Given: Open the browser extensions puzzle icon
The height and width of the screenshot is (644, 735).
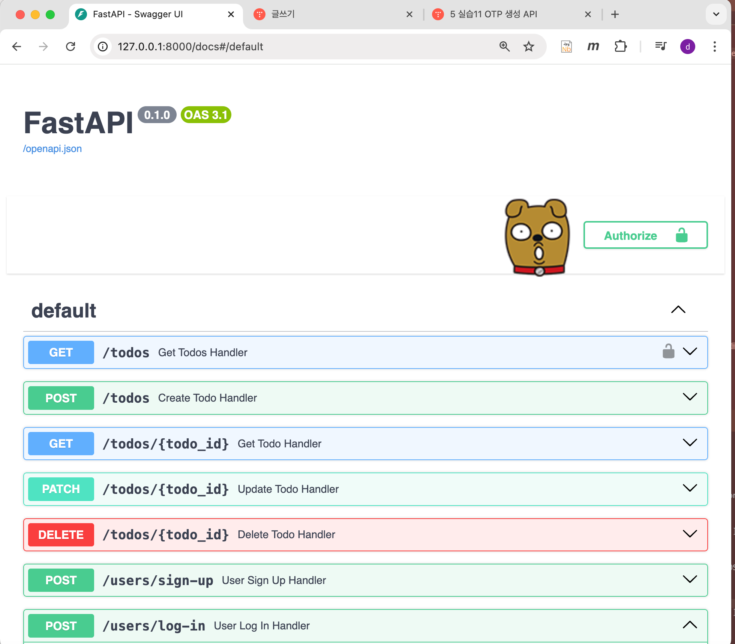Looking at the screenshot, I should (620, 47).
